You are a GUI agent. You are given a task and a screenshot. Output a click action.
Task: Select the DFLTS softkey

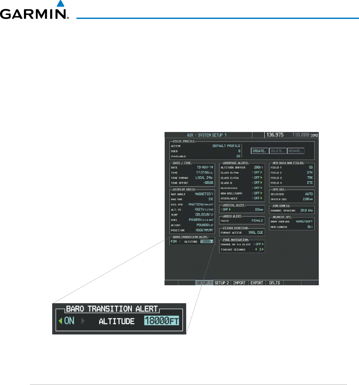[275, 283]
